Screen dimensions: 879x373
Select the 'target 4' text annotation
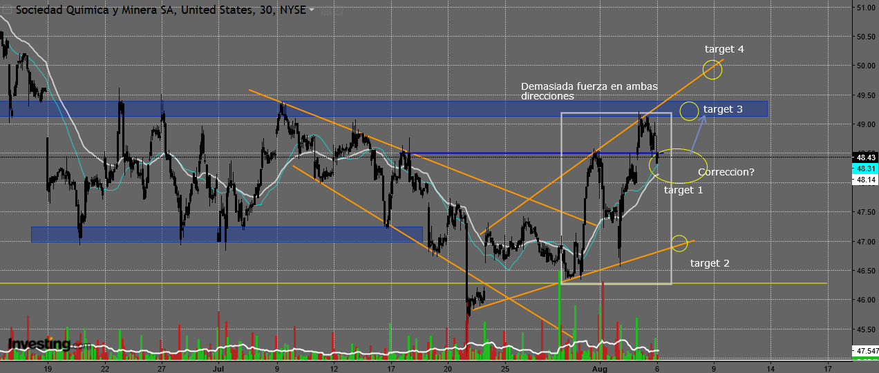[x=724, y=49]
